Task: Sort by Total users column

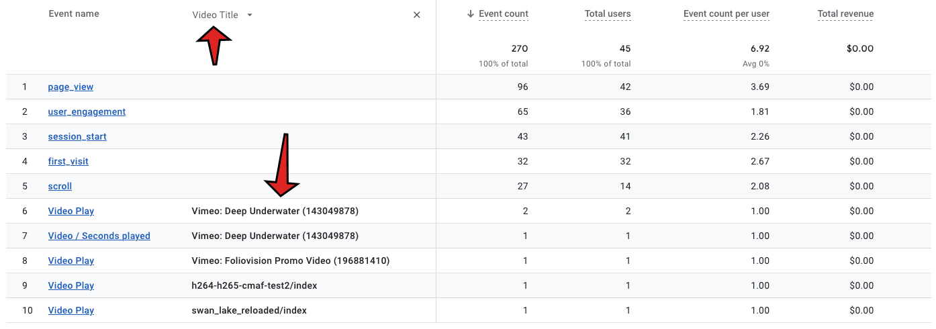Action: click(x=608, y=14)
